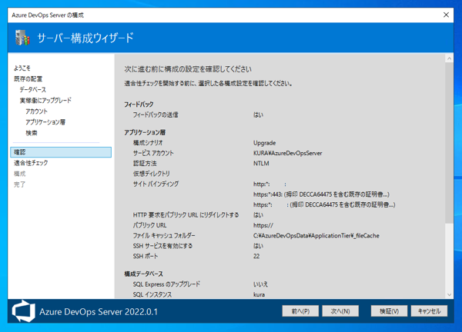Click the パブリック URL label
Screen dimensions: 462x332
(x=149, y=225)
